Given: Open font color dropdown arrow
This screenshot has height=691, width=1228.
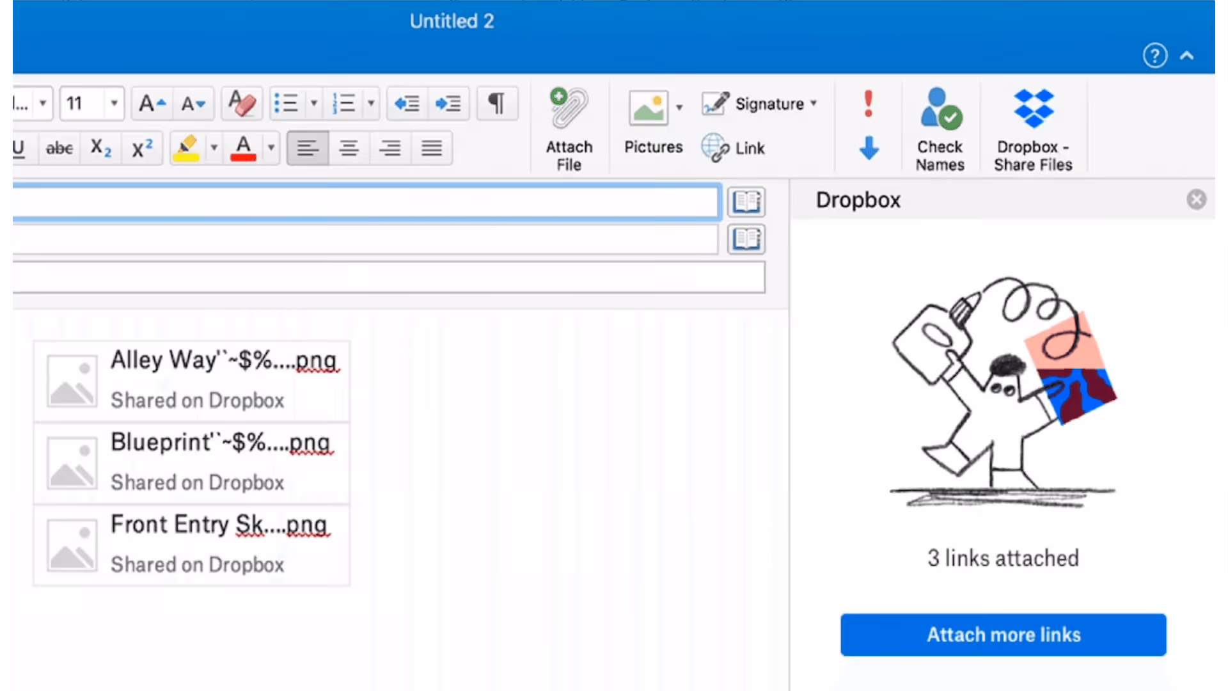Looking at the screenshot, I should pyautogui.click(x=271, y=148).
